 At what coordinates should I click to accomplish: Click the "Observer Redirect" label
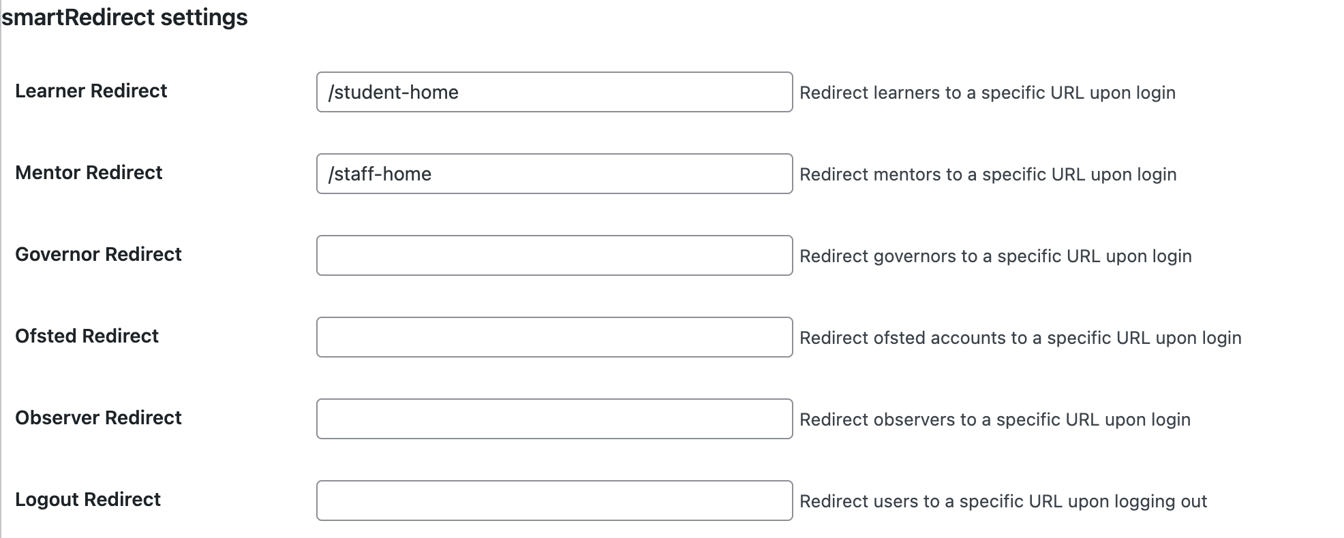[x=98, y=417]
